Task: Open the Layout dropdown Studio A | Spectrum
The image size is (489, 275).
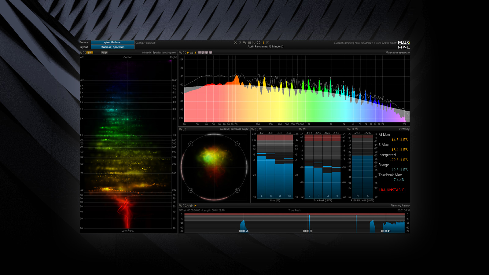Action: click(112, 47)
